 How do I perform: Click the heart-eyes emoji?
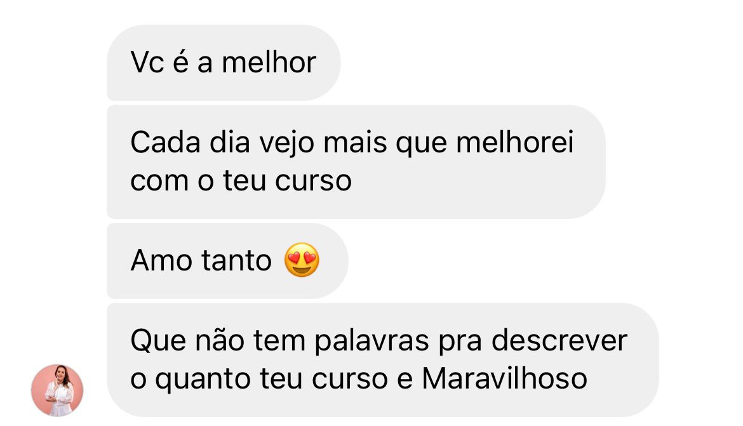click(302, 260)
